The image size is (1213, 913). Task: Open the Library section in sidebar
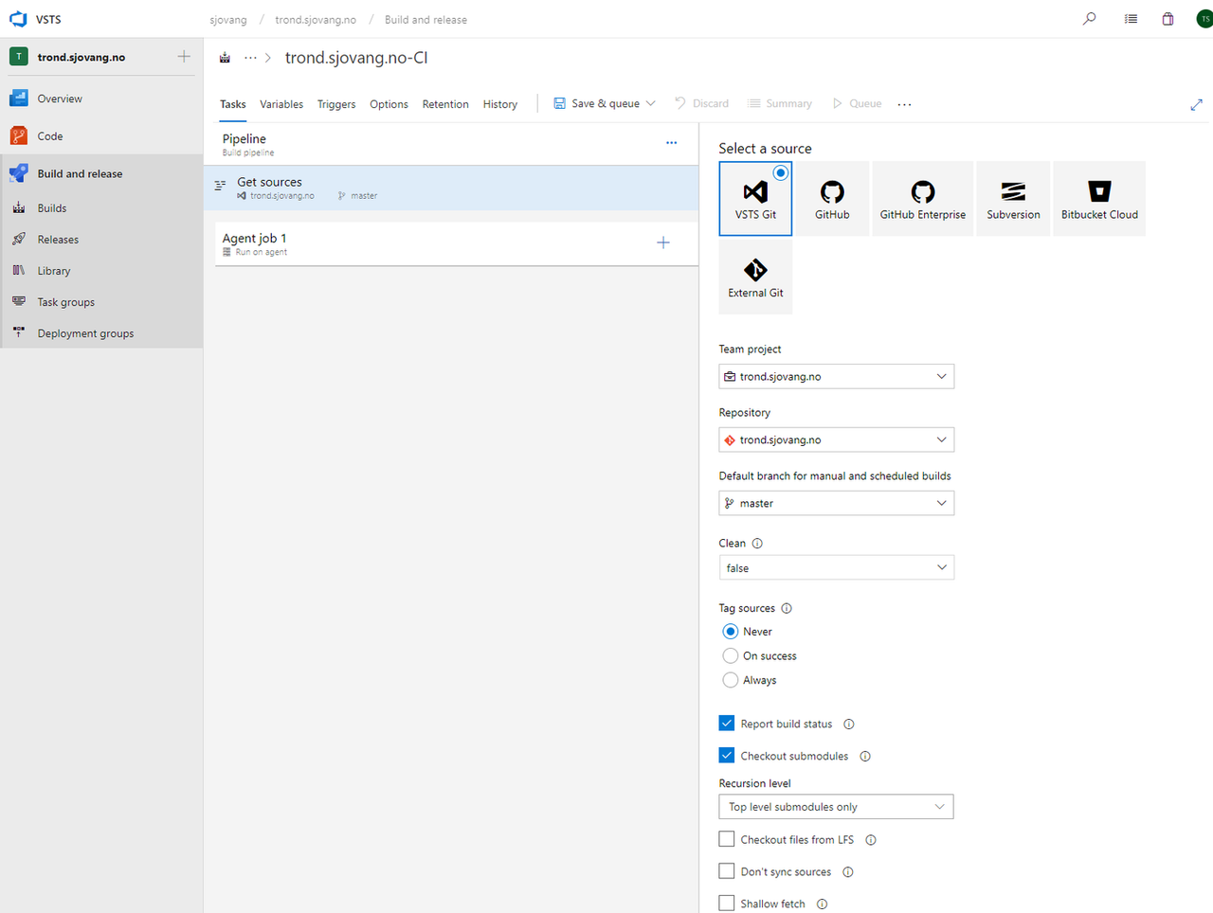54,270
